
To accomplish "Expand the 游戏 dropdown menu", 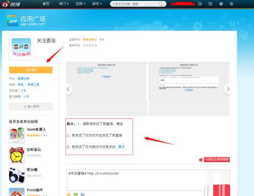I will (x=97, y=4).
